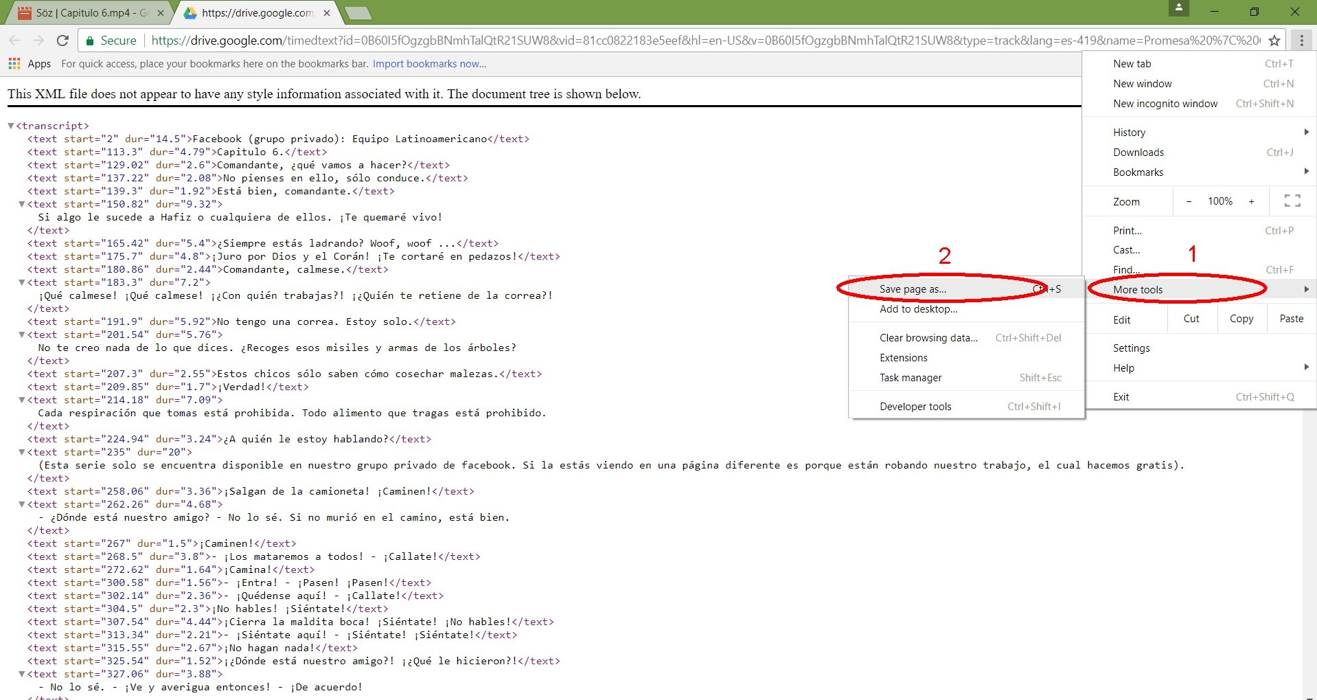Click the Paste button in Edit row
1317x700 pixels.
(x=1291, y=319)
